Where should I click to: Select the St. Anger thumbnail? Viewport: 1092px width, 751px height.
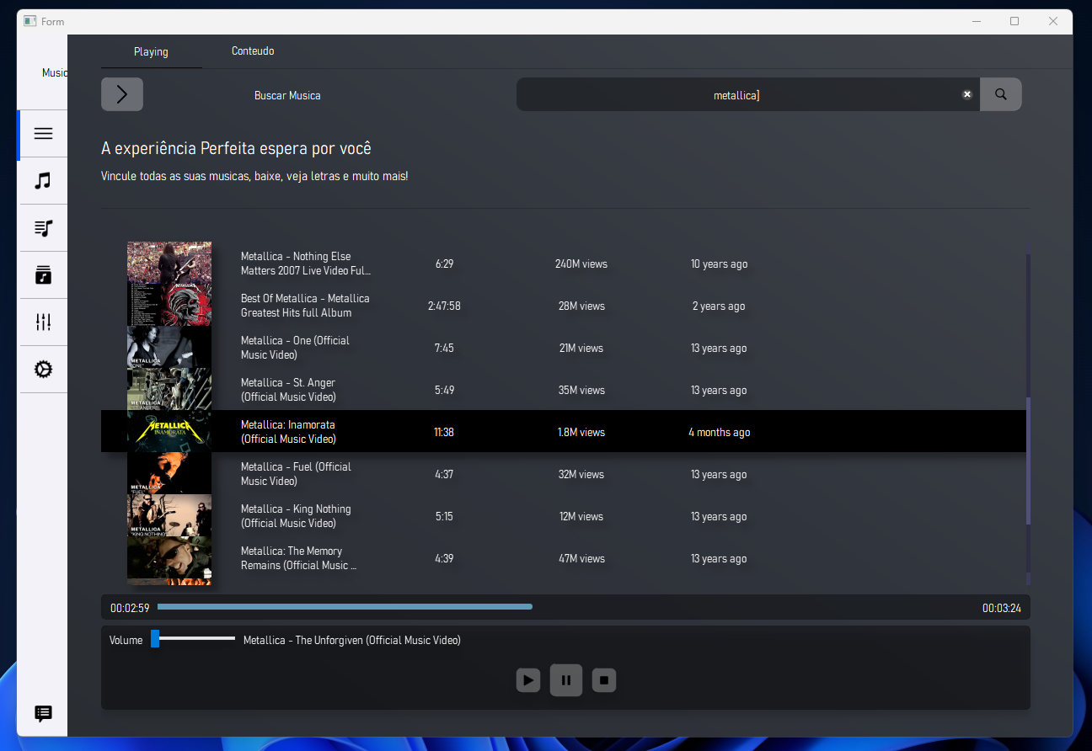coord(169,390)
